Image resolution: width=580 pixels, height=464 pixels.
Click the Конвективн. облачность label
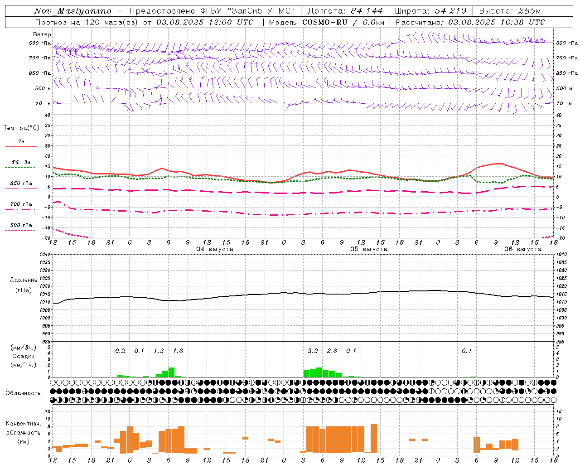click(x=23, y=428)
